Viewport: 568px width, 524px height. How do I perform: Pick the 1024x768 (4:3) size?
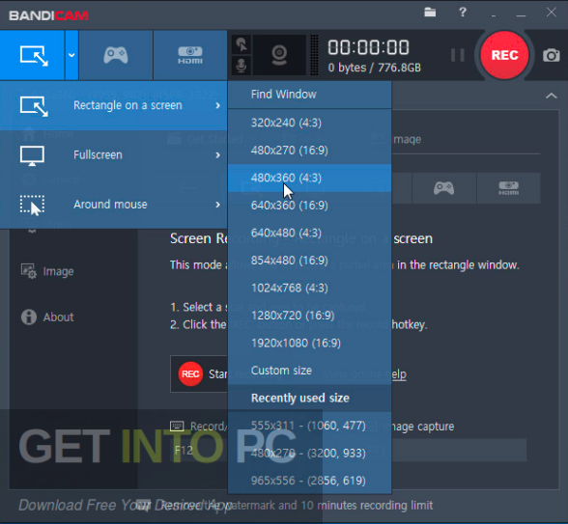309,288
